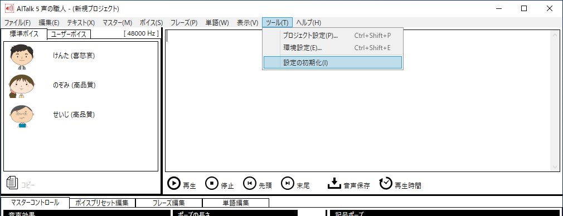Screen dimensions: 563x216
Task: Maximize the AITalk window
Action: (524, 8)
